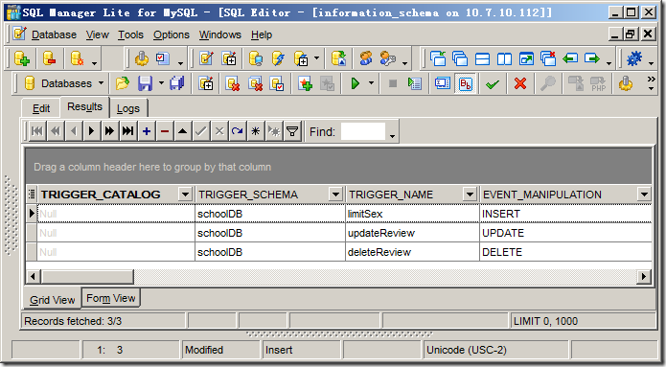Open the Options menu
The width and height of the screenshot is (666, 367).
tap(172, 34)
